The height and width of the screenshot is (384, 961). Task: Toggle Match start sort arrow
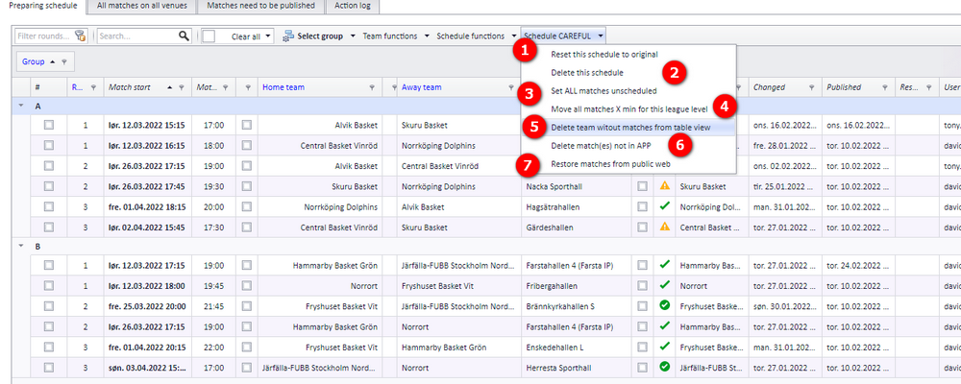(170, 87)
